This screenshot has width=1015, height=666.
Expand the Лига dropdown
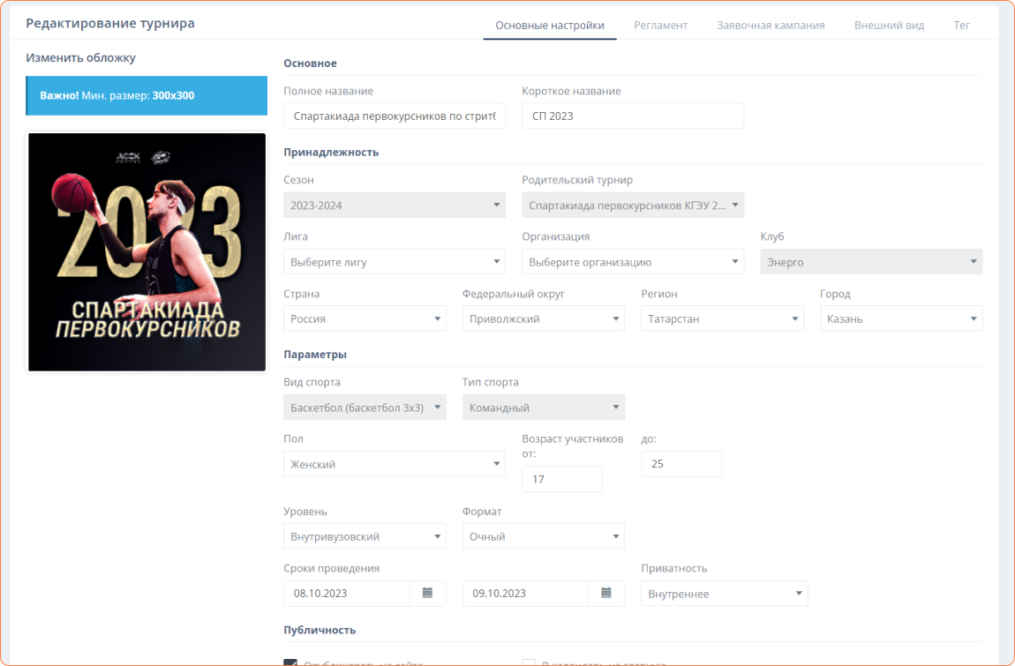point(394,262)
